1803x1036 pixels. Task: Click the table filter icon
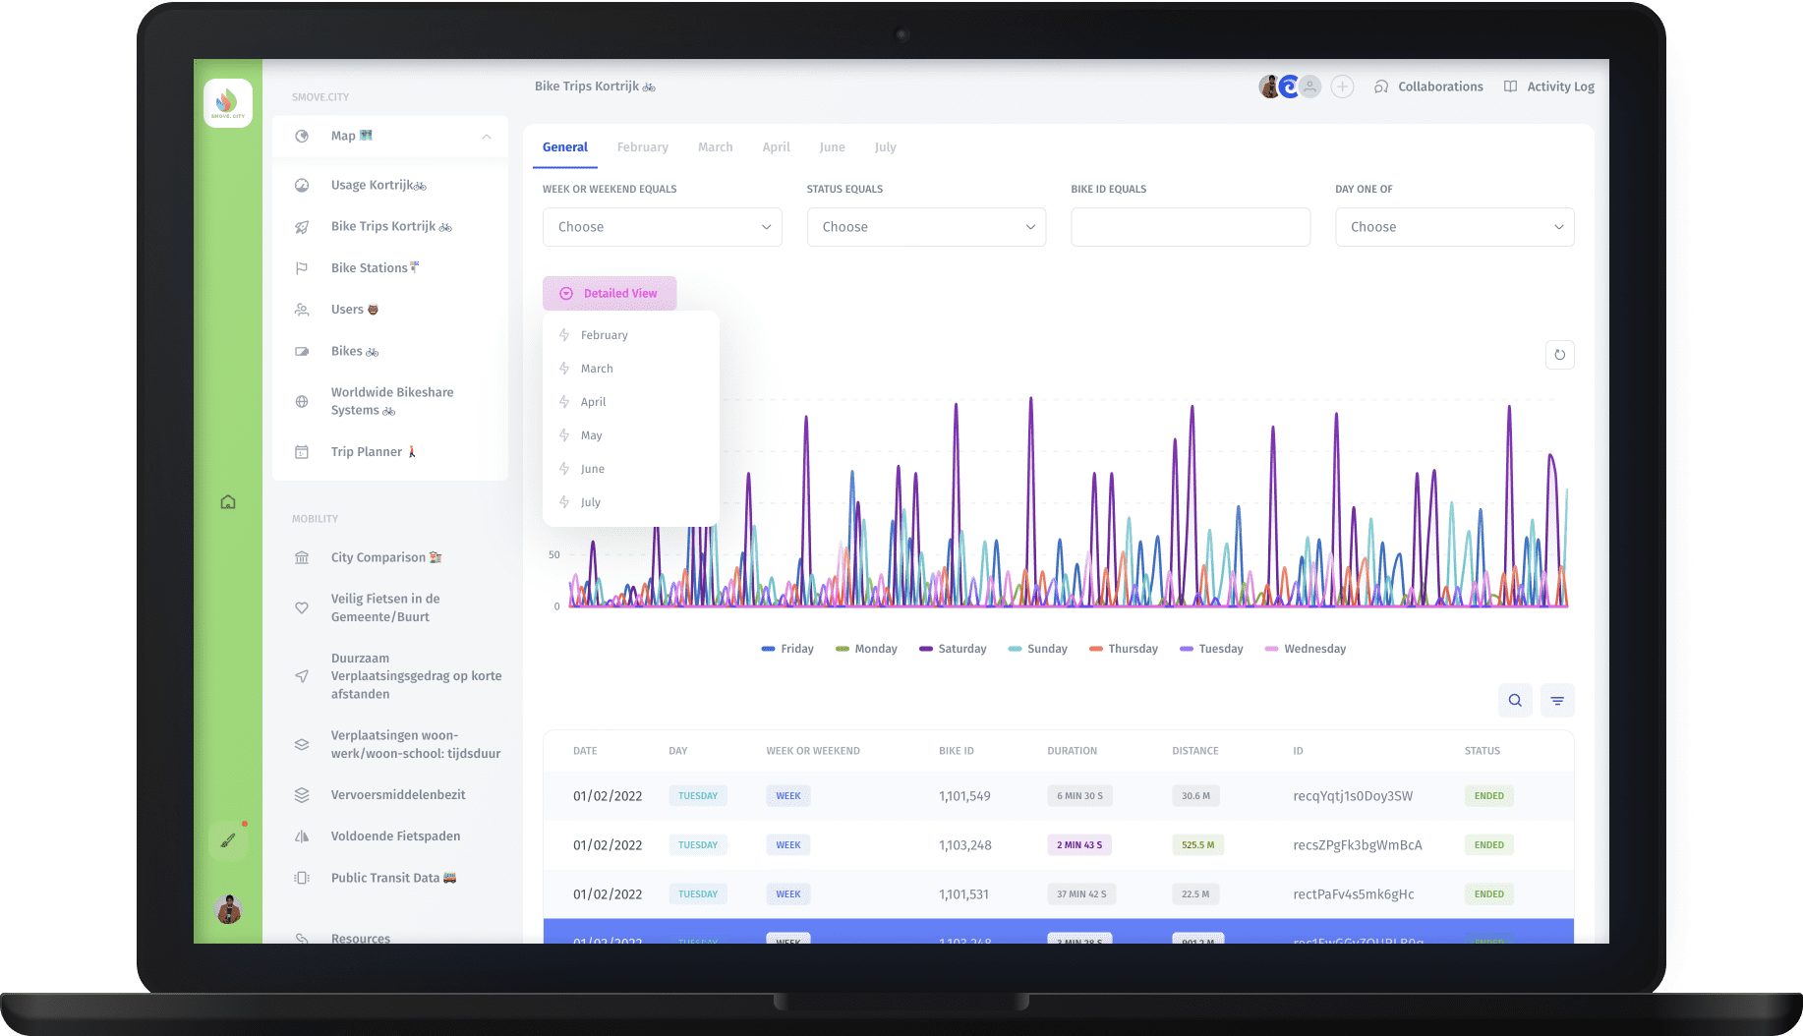click(x=1557, y=701)
